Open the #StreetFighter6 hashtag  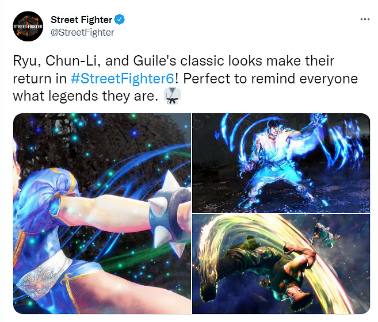coord(122,79)
